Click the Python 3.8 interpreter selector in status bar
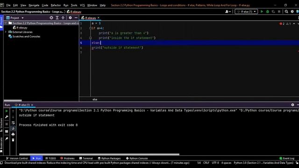Viewport: 299px width, 168px height. pyautogui.click(x=263, y=163)
